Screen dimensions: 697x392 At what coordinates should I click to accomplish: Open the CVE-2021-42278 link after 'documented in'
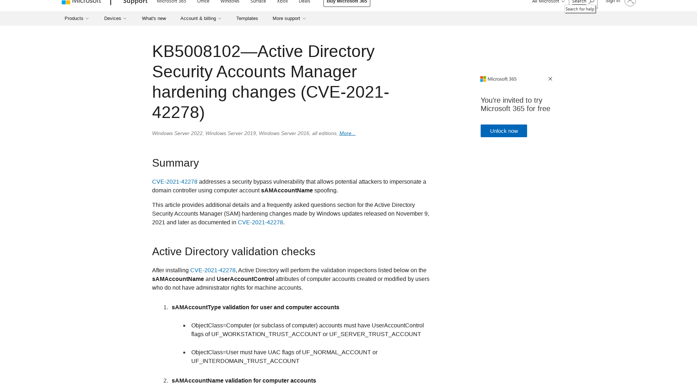(260, 222)
